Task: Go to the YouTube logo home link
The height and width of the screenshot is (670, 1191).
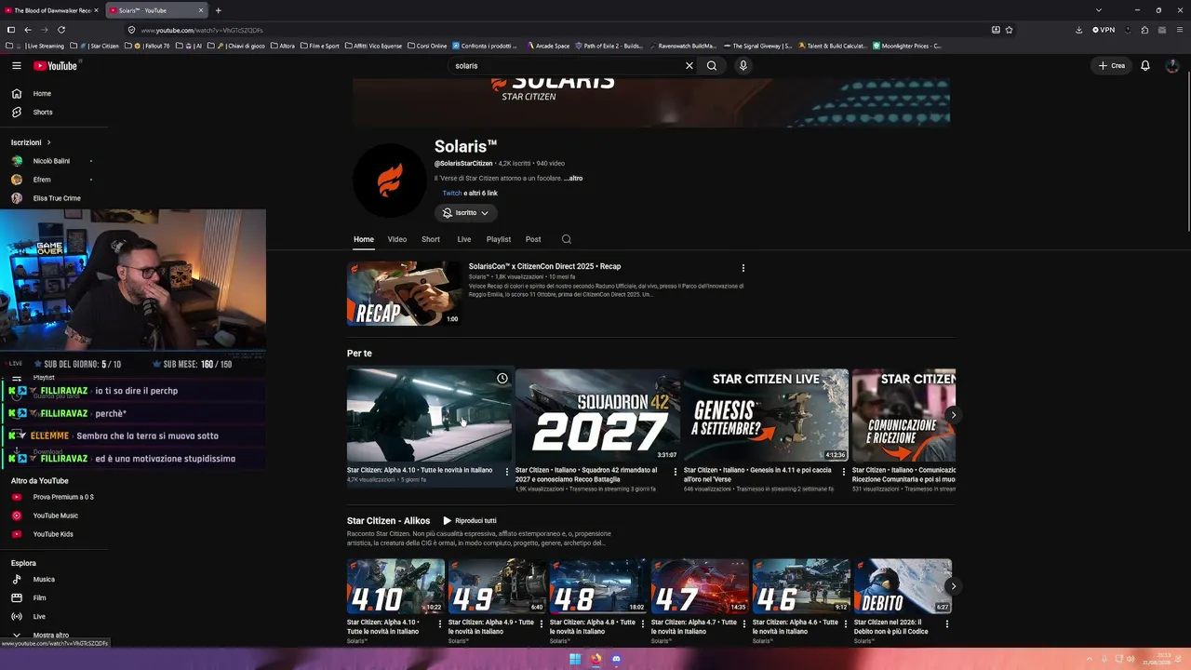Action: tap(56, 66)
